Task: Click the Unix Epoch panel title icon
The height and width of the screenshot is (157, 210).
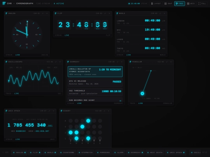Action: (6, 111)
